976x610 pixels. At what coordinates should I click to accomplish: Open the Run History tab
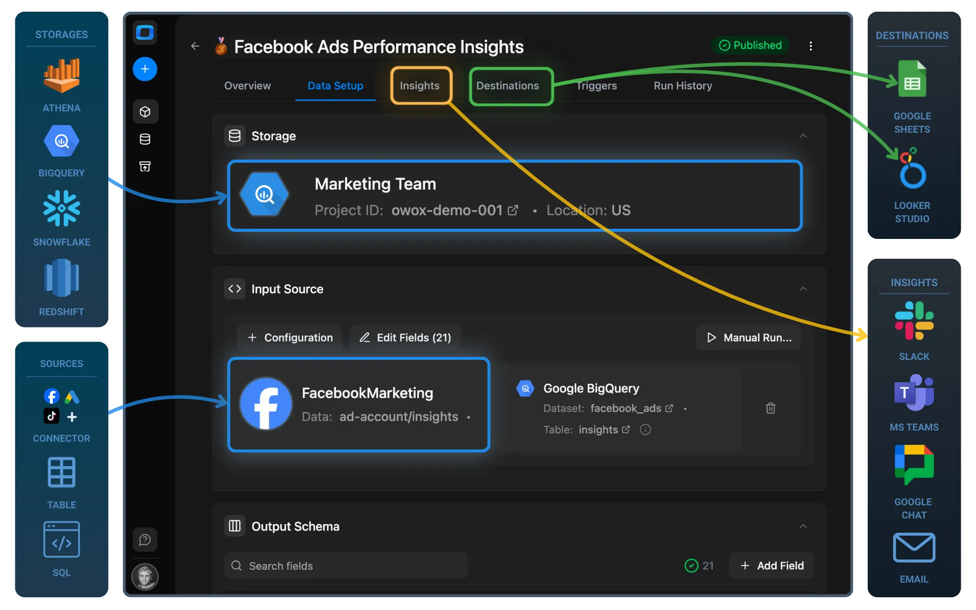pyautogui.click(x=682, y=85)
